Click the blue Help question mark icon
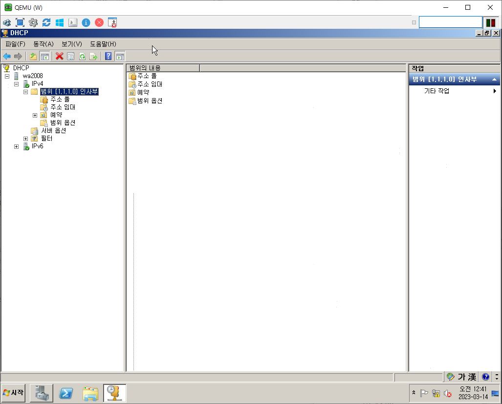 pos(109,57)
